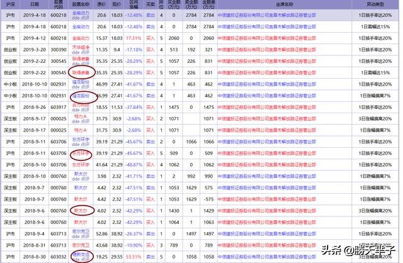Select stock code 300390
Image resolution: width=403 pixels, height=263 pixels.
coord(59,50)
